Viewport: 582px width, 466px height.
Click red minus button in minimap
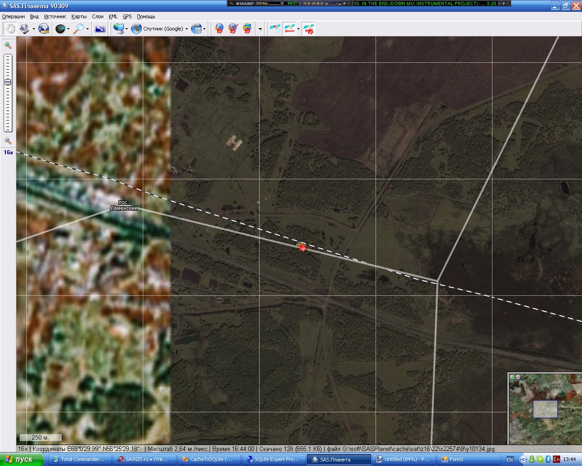(x=518, y=377)
